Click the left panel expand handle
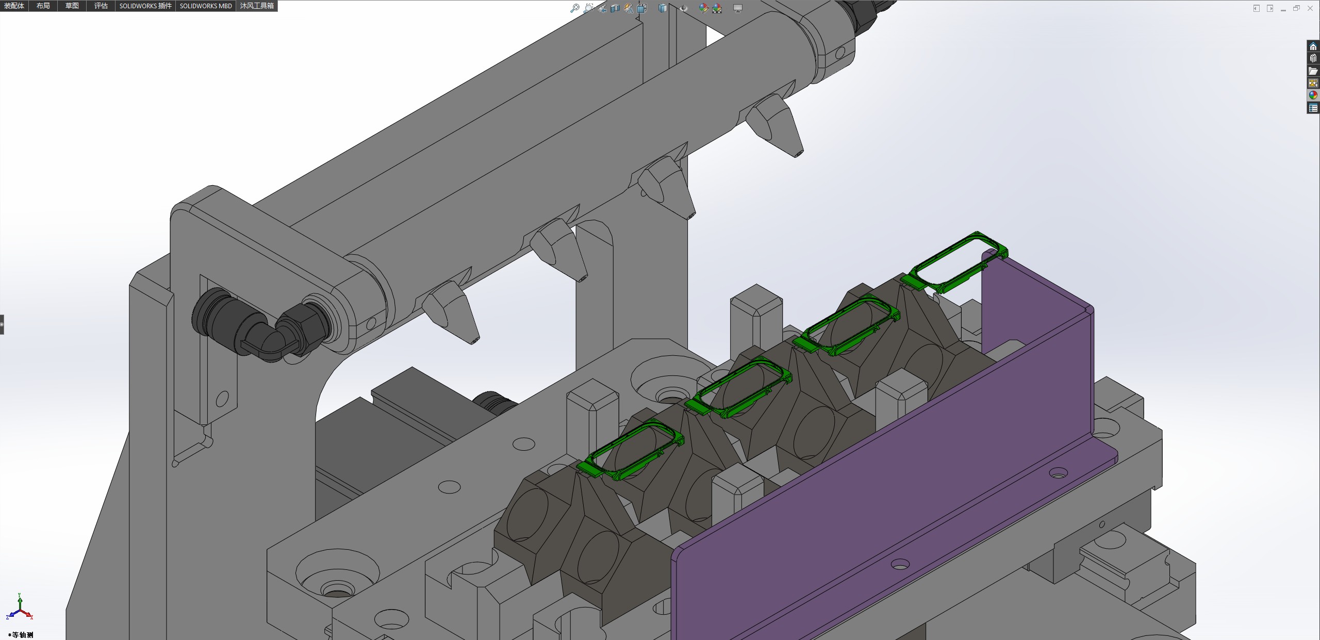Image resolution: width=1320 pixels, height=640 pixels. pyautogui.click(x=2, y=324)
